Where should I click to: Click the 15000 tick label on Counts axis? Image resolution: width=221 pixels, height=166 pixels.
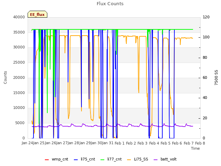[19, 93]
